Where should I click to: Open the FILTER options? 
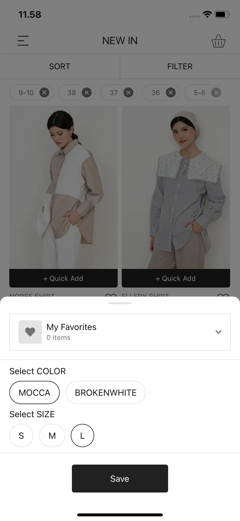[180, 66]
